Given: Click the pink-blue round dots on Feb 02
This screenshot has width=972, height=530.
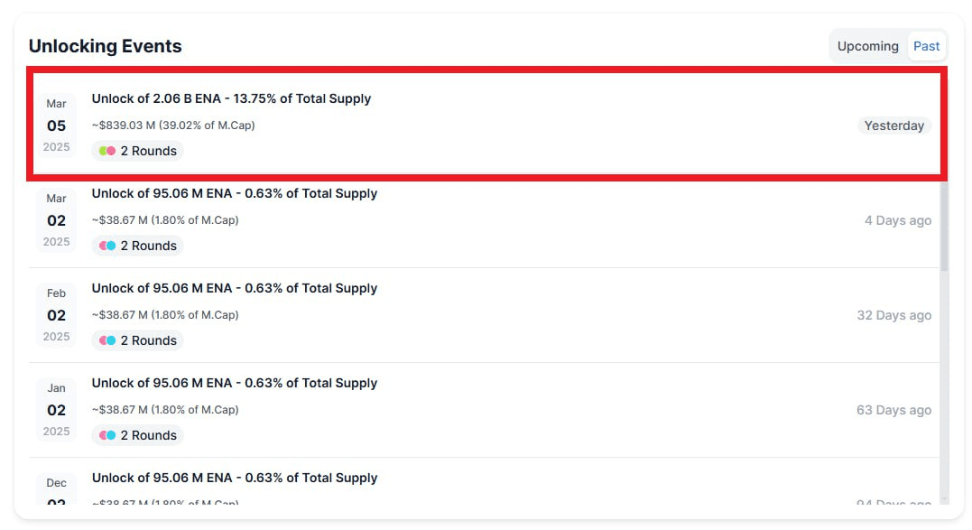Looking at the screenshot, I should pyautogui.click(x=107, y=340).
